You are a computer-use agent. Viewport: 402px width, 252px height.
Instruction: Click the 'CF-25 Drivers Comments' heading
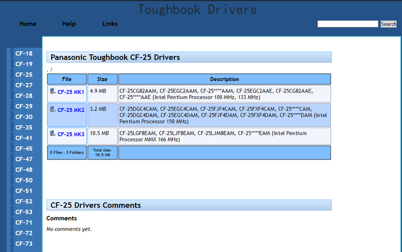pyautogui.click(x=96, y=205)
